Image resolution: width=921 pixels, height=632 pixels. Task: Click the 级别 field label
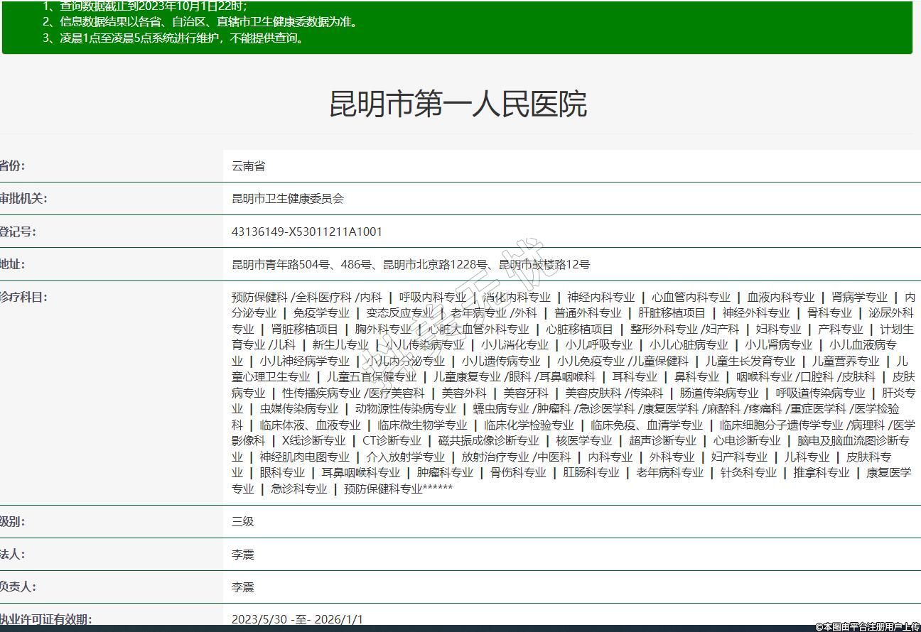pos(12,521)
